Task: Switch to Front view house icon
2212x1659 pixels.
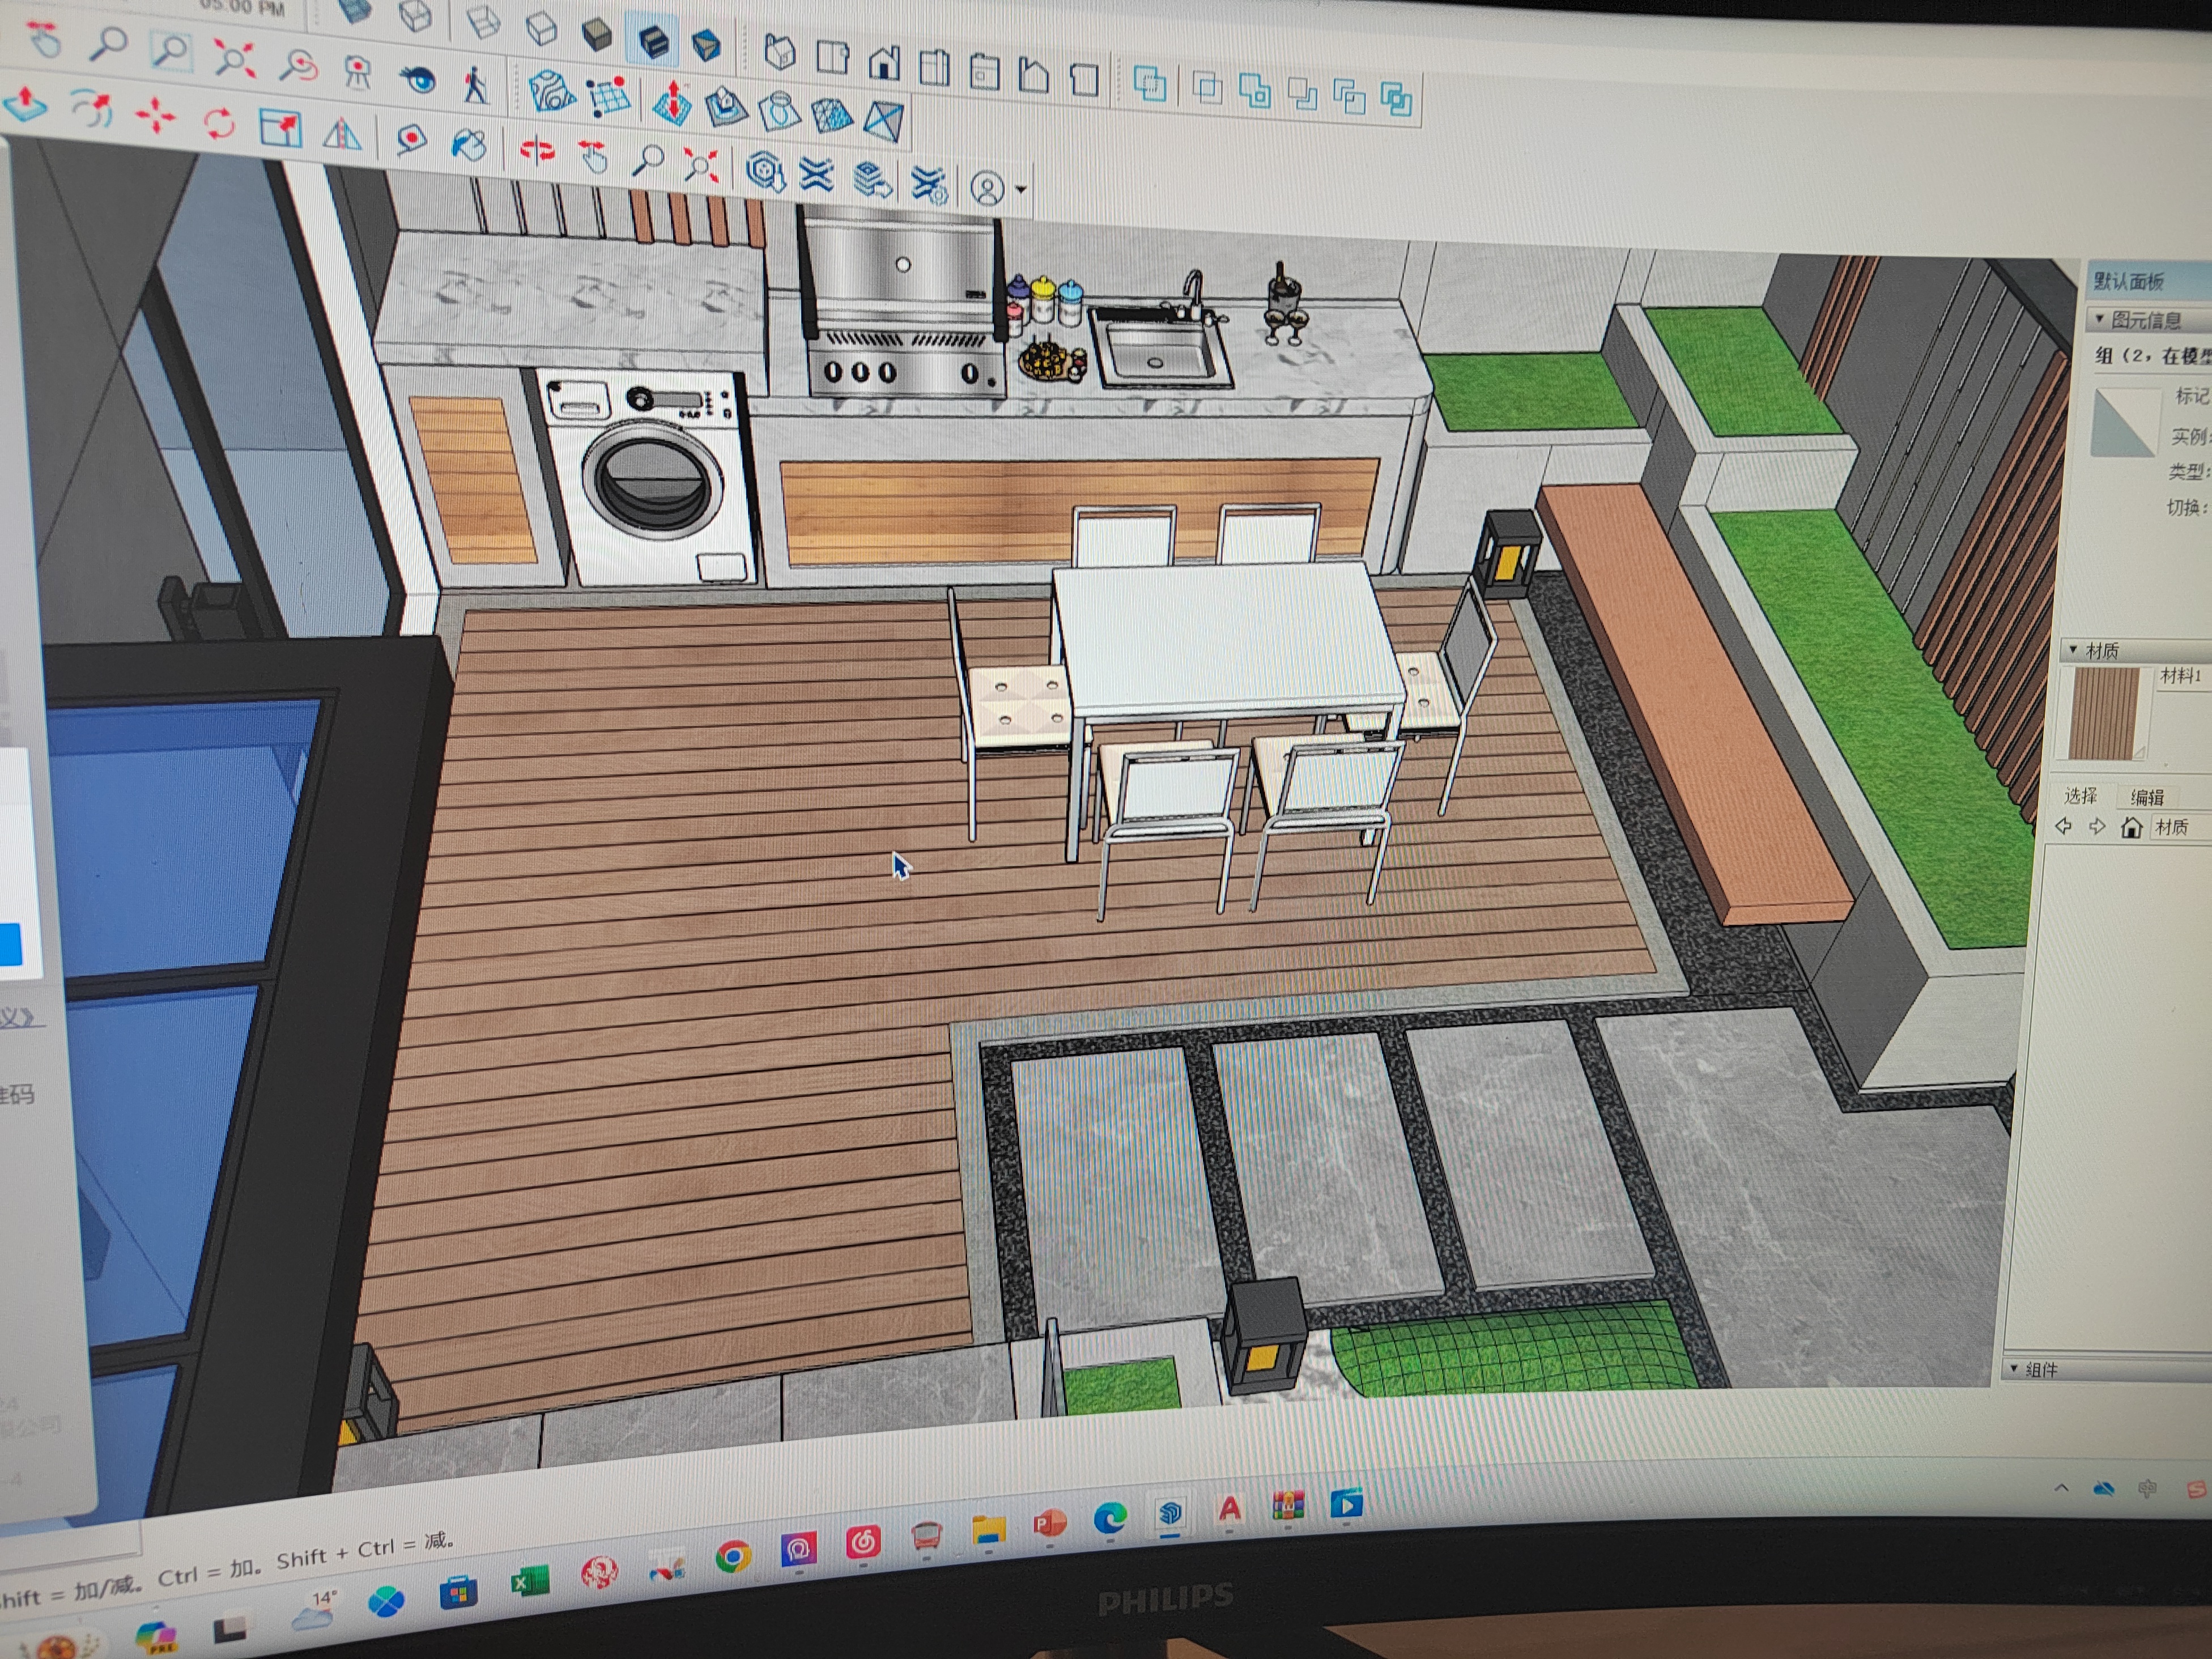Action: click(884, 62)
